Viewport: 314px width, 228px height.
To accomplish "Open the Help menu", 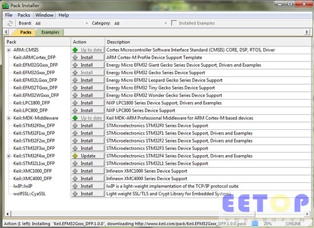I will (63, 15).
